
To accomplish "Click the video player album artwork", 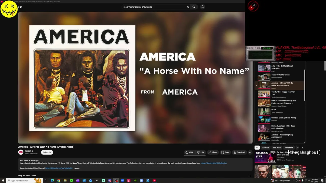I will (x=82, y=78).
